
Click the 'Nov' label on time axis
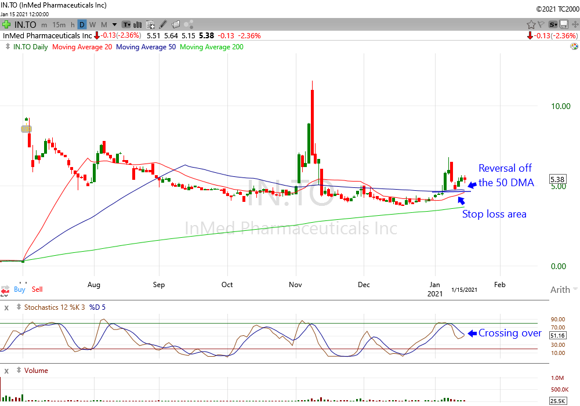[295, 285]
